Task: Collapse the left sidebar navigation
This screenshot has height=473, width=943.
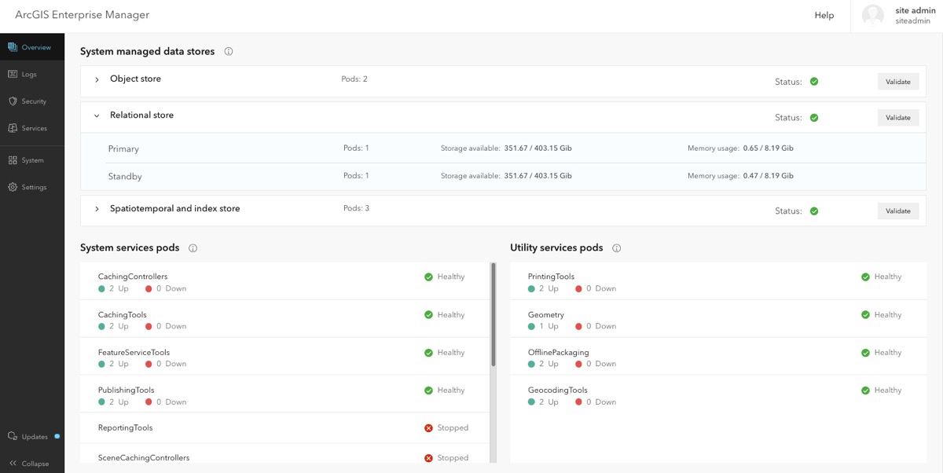Action: click(29, 464)
